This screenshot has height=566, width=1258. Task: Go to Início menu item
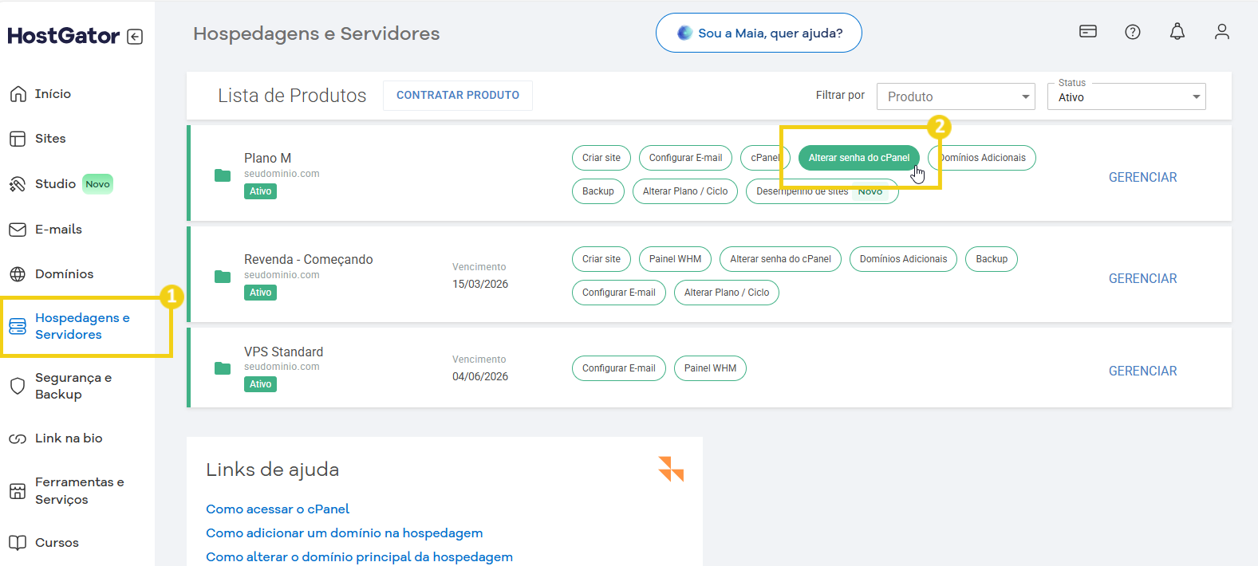tap(53, 94)
